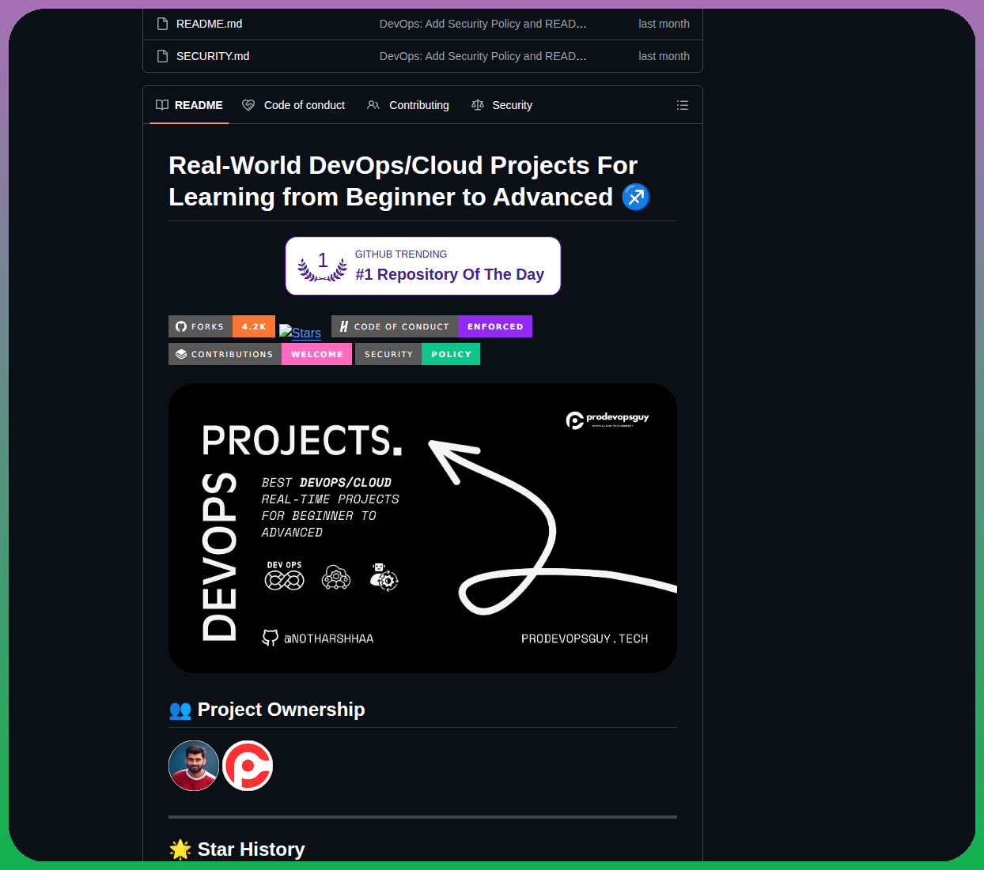984x870 pixels.
Task: Open the DevOps Projects banner image
Action: click(422, 529)
